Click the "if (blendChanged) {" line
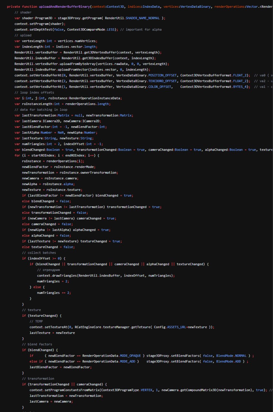The width and height of the screenshot is (273, 412). [x=40, y=350]
